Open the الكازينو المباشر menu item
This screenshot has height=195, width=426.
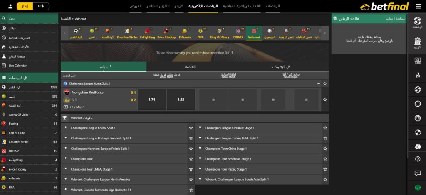[159, 6]
